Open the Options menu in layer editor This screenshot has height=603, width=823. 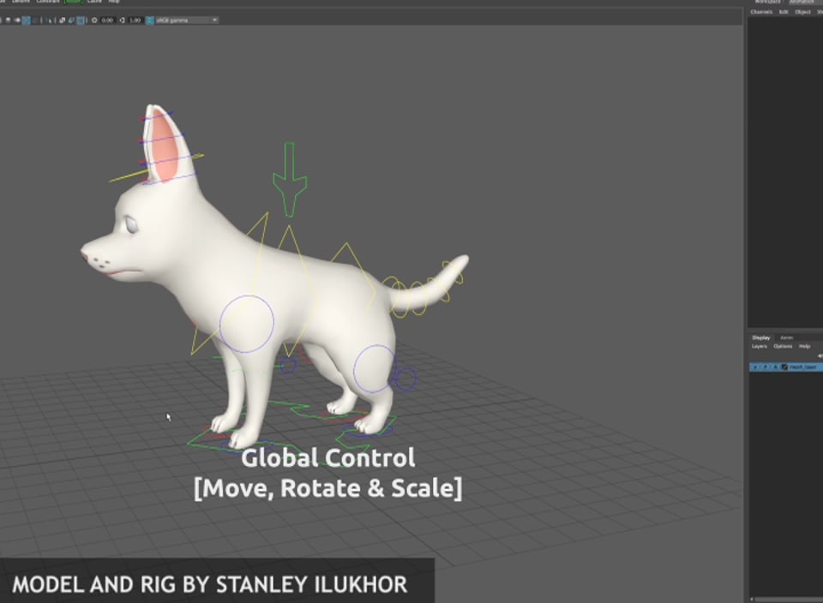pos(783,346)
